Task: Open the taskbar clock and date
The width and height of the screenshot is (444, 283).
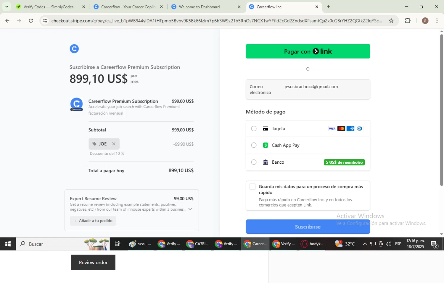Action: point(416,244)
